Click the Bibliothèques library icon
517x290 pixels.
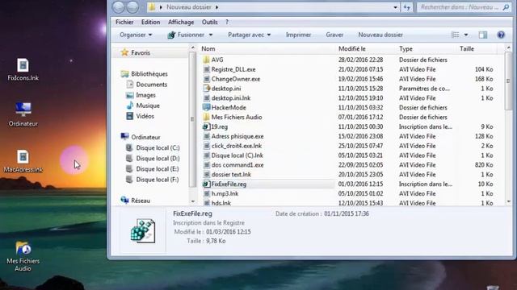point(124,73)
